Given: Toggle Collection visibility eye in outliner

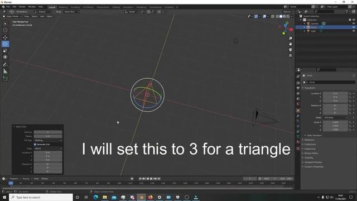Looking at the screenshot, I should [354, 20].
